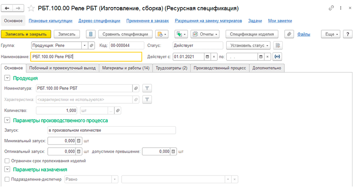Screen dimensions: 354x190
Task: Open the Файлы link
Action: [304, 34]
